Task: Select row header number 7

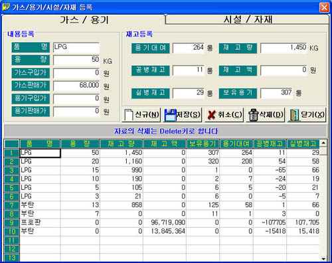Action: click(x=12, y=205)
